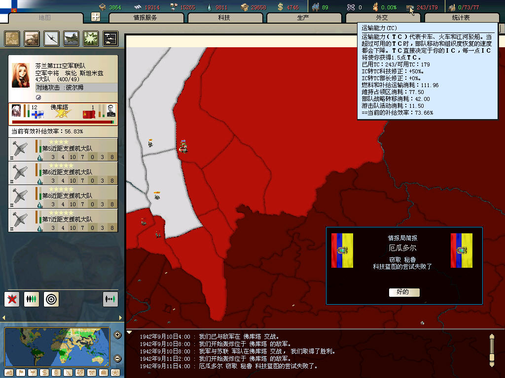
Task: Click the left Ecuador flag in report
Action: (x=342, y=251)
